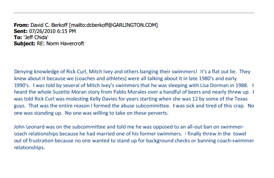Click the bold "To:" header label
Screen dimensions: 274x178
[x=18, y=37]
